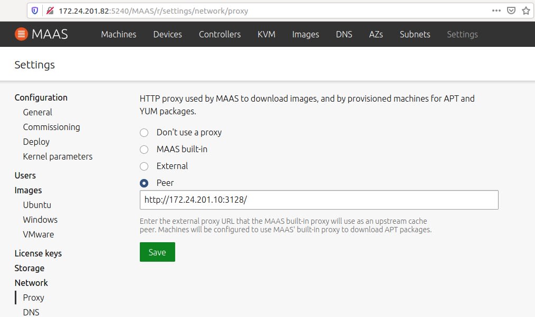Go to the Subnets page
The height and width of the screenshot is (317, 535).
(x=415, y=34)
